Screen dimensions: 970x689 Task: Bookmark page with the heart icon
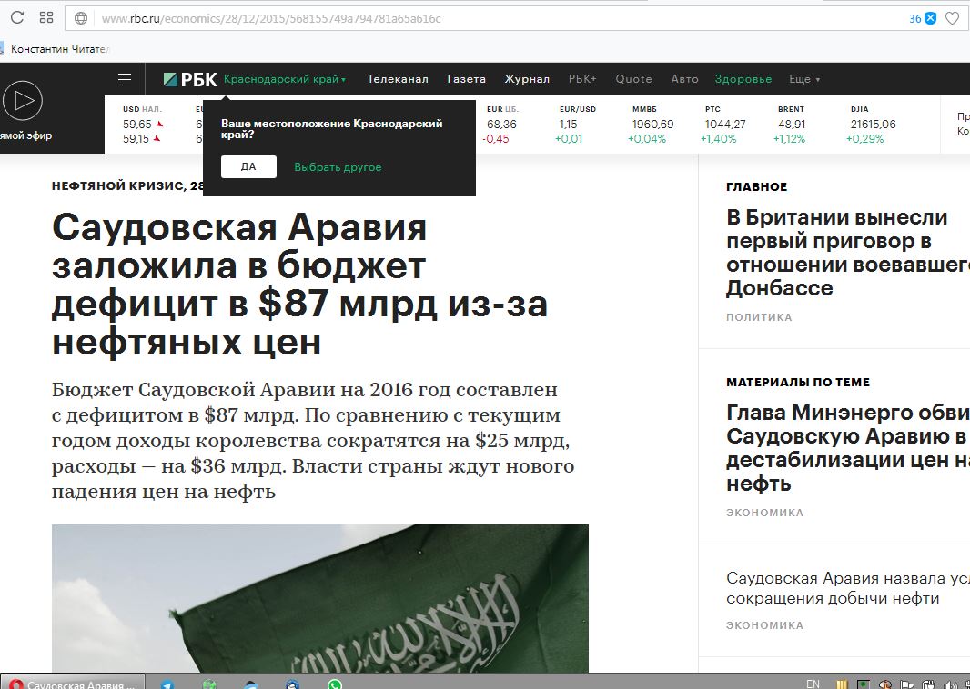click(x=952, y=18)
